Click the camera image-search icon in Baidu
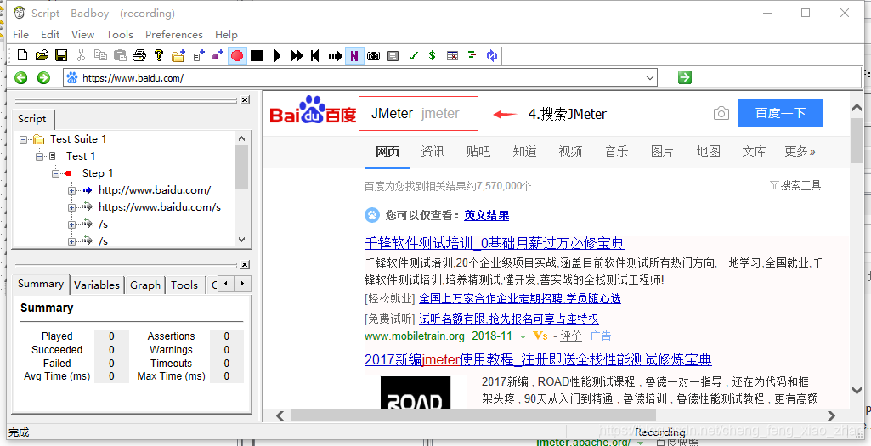 coord(721,114)
